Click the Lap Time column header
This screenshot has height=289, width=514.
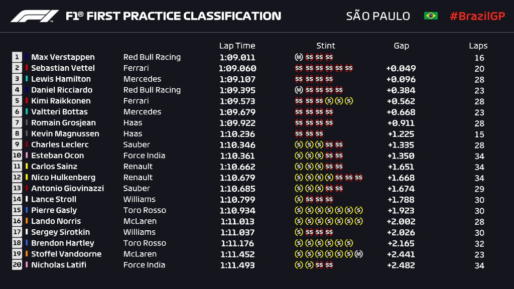237,46
